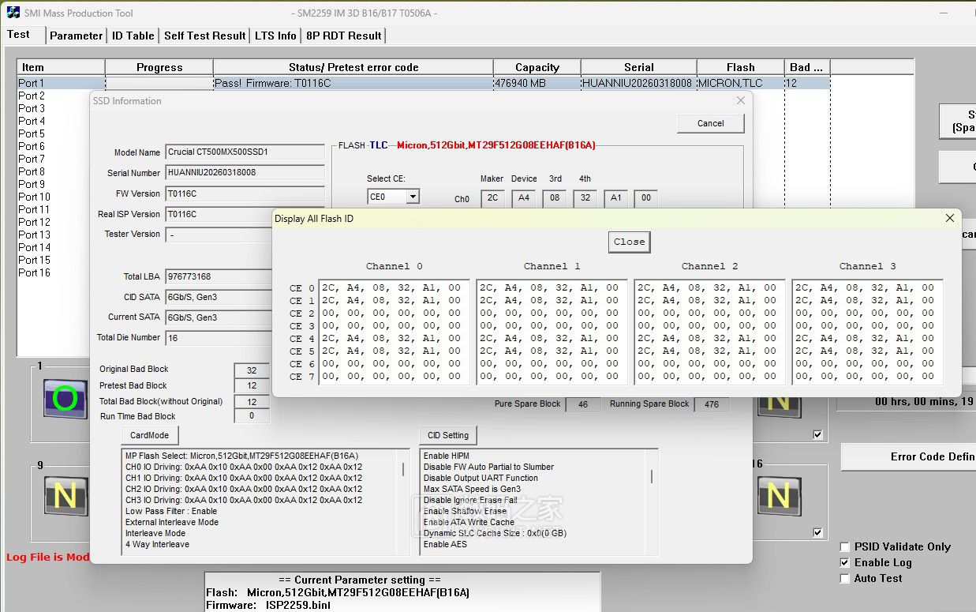Toggle the checkbox below the port 16 N icon
976x612 pixels.
[x=817, y=532]
